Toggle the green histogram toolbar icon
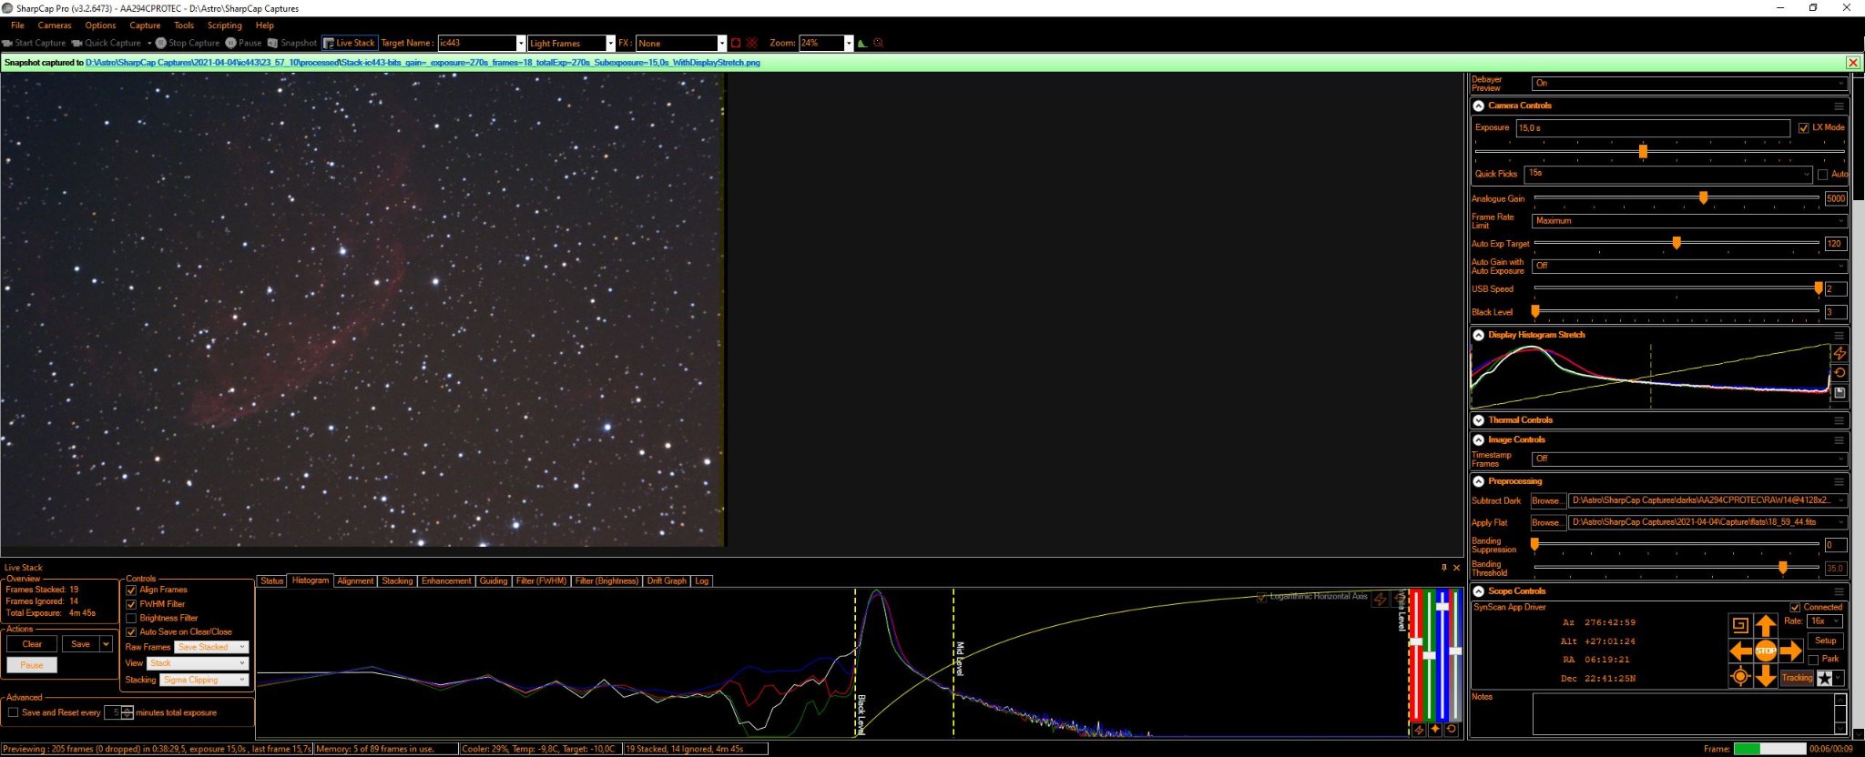 tap(862, 43)
